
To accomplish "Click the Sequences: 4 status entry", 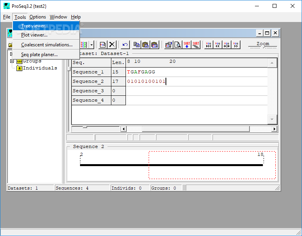I will point(82,188).
